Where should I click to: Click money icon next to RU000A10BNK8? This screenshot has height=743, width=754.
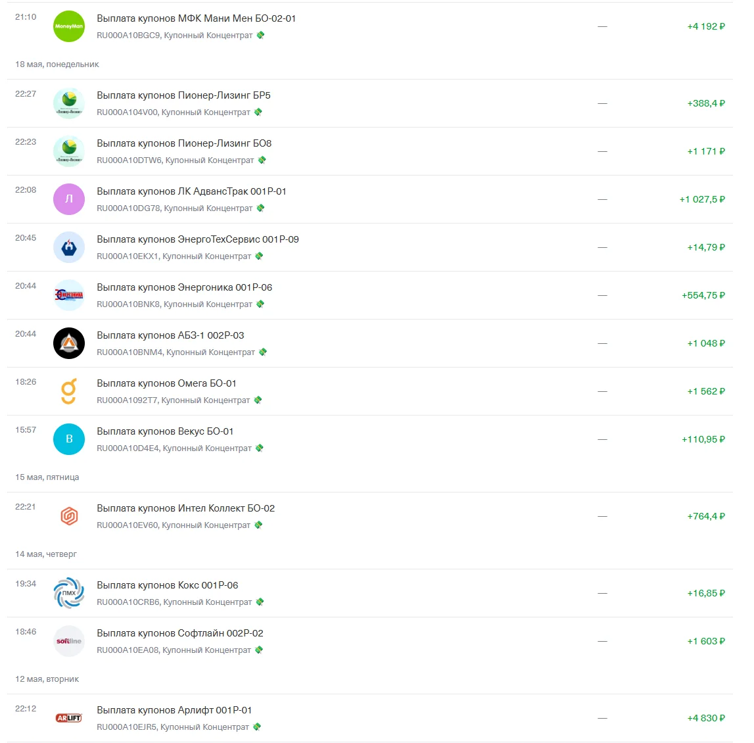pos(260,304)
